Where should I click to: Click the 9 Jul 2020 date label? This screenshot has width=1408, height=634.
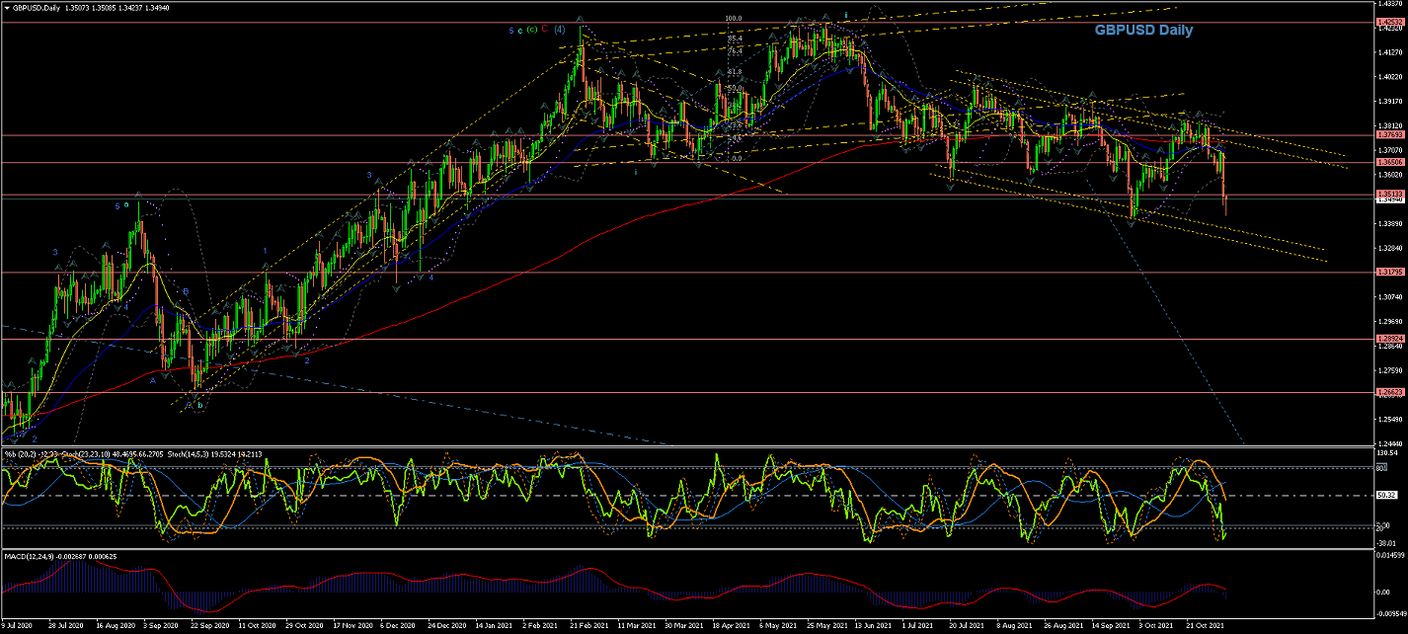pyautogui.click(x=19, y=626)
